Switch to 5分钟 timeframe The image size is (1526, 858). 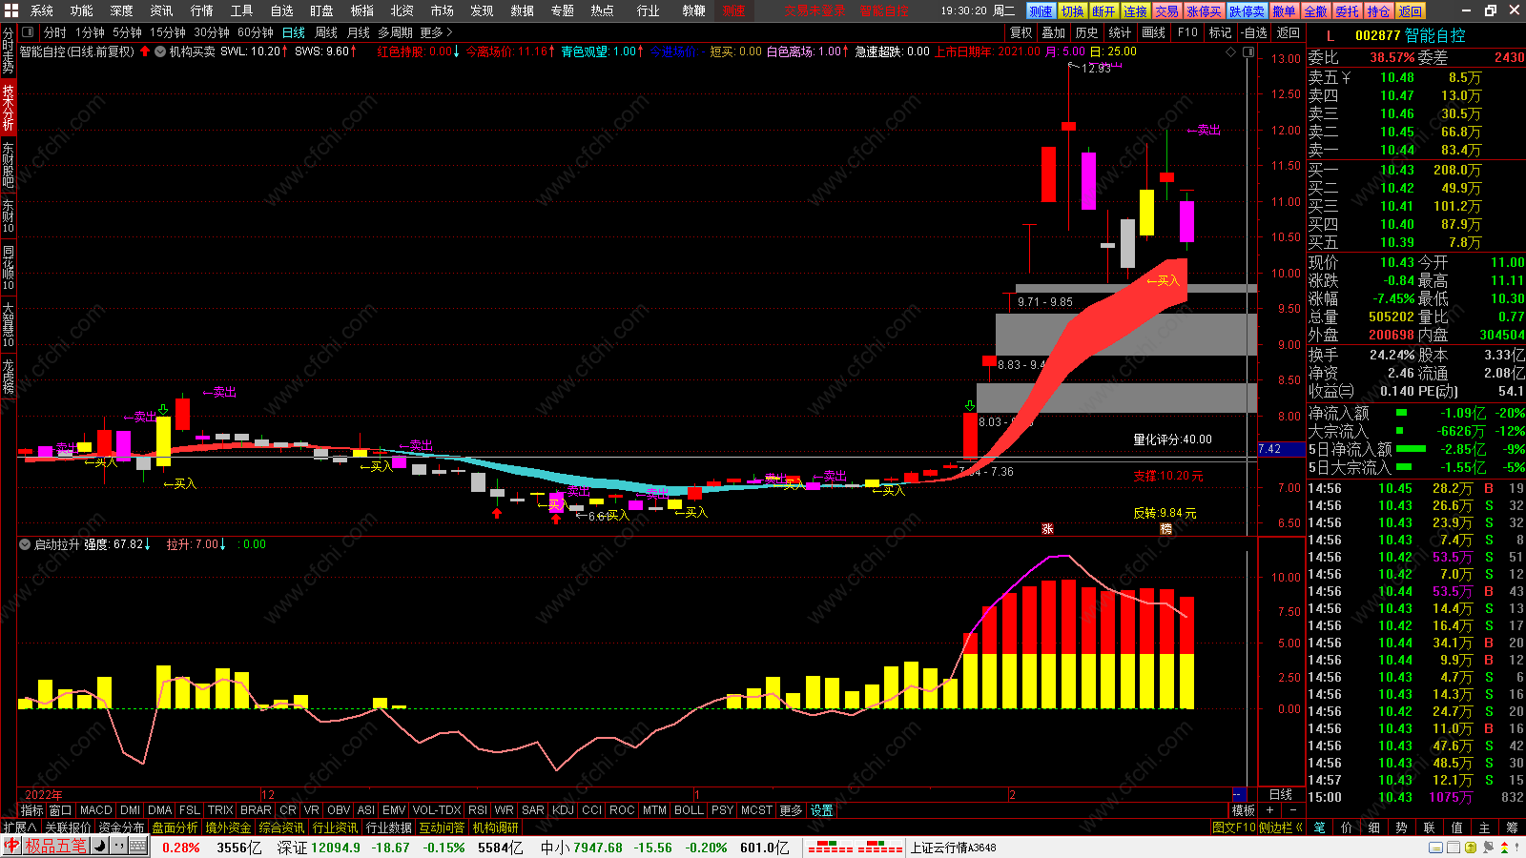pyautogui.click(x=127, y=32)
